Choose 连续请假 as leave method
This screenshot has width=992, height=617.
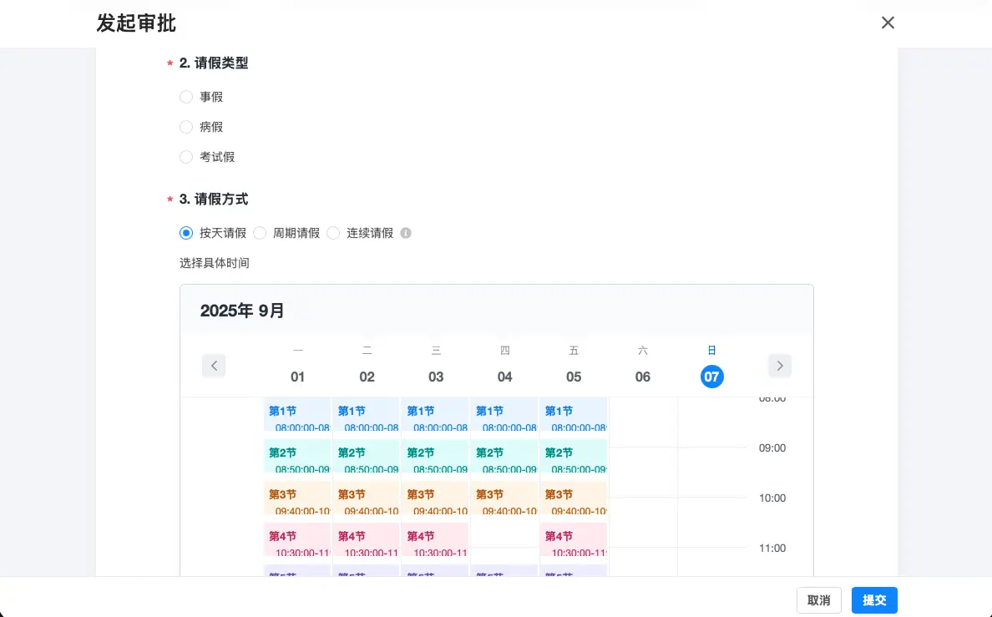point(333,233)
